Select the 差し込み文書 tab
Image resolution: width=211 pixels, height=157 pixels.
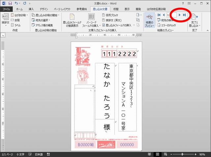(x=100, y=9)
